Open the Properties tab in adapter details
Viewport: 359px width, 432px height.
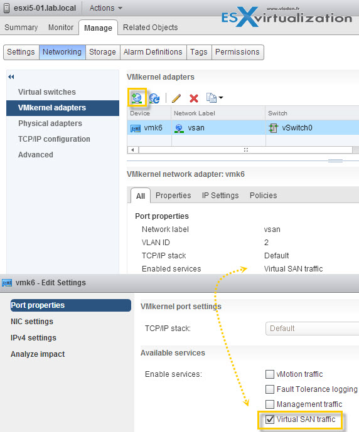click(x=173, y=196)
